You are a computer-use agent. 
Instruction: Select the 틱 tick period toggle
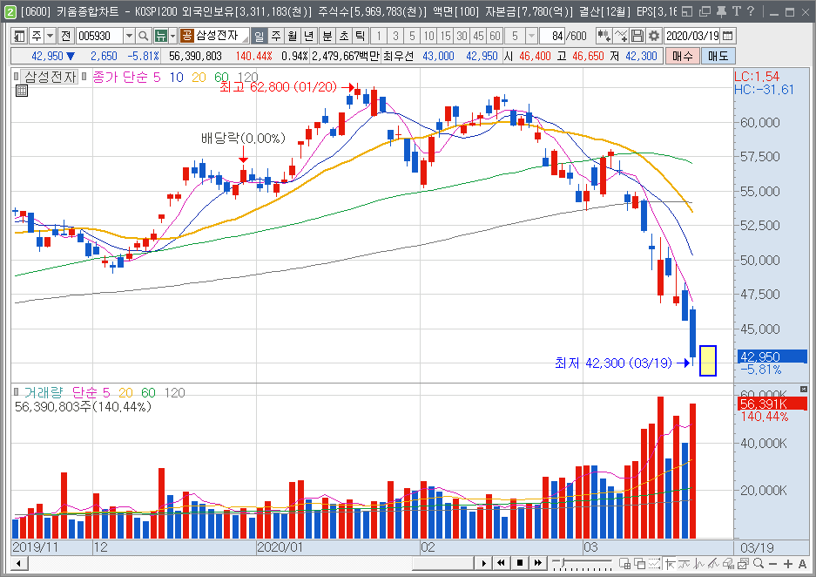(x=361, y=36)
